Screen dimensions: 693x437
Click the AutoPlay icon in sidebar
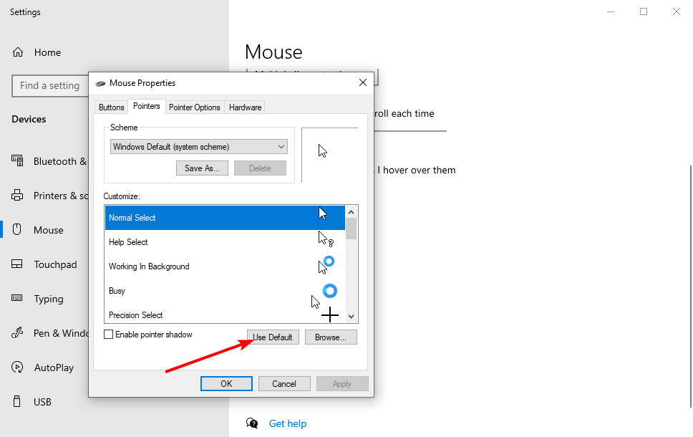point(17,367)
